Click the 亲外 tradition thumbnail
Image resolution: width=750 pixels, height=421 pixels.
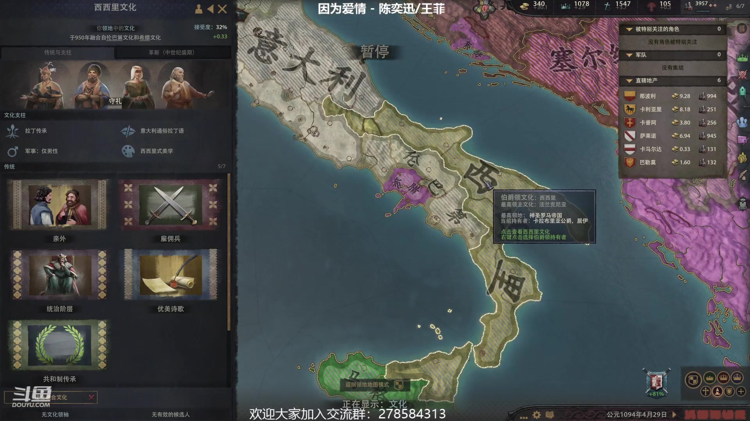coord(59,205)
